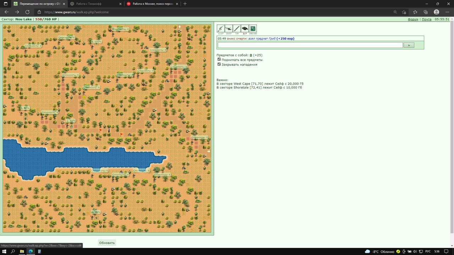This screenshot has width=454, height=255.
Task: Click the north exit arrow on the map
Action: click(x=179, y=27)
